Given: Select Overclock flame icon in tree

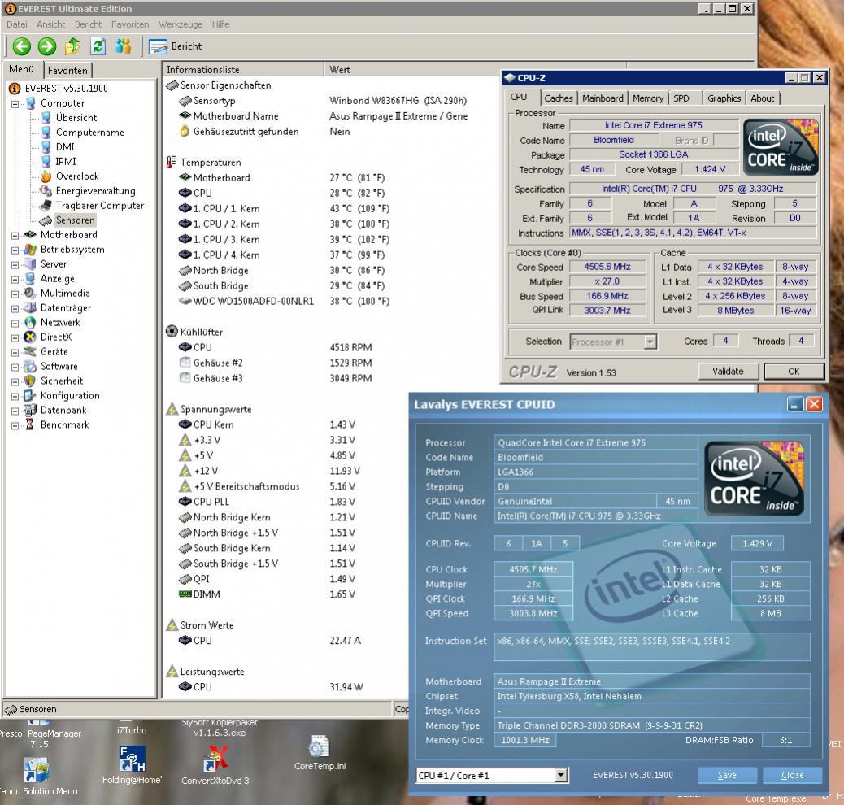Looking at the screenshot, I should click(x=46, y=176).
